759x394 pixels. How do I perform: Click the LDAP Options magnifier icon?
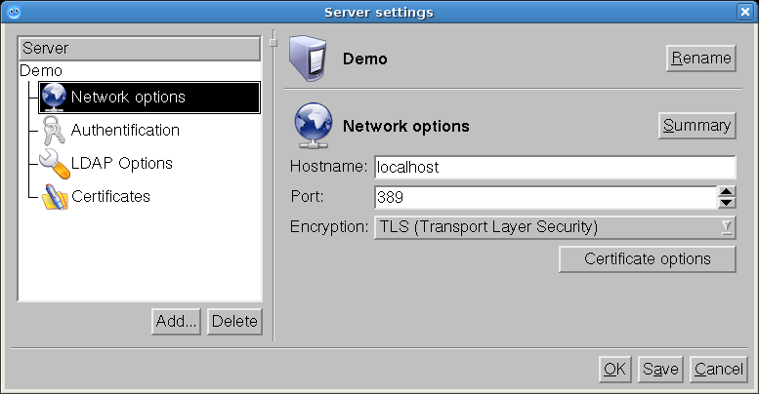55,164
